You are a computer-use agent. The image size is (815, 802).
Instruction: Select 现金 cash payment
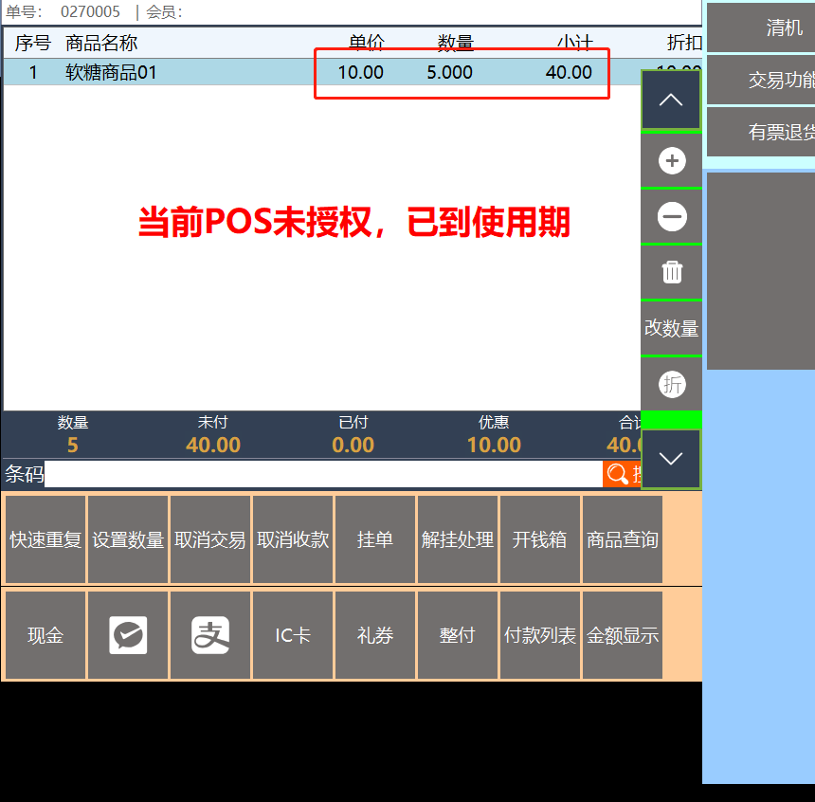45,635
